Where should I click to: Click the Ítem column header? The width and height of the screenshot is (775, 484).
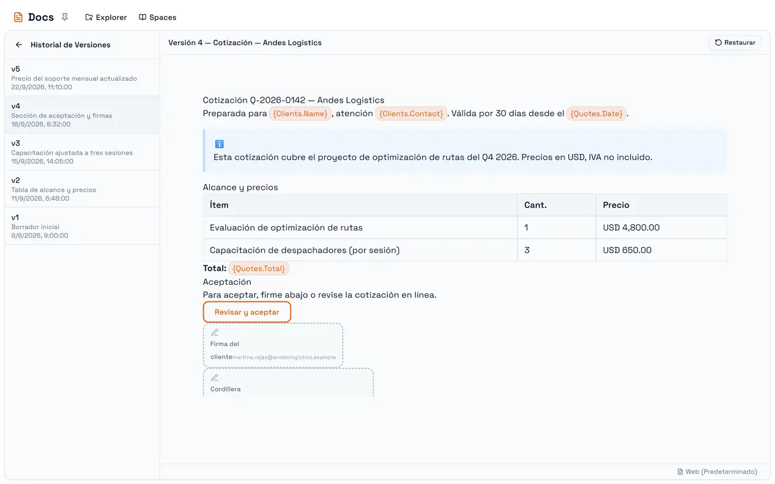(360, 205)
